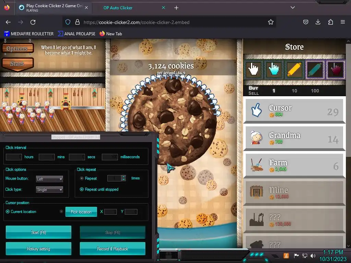This screenshot has height=263, width=351.
Task: Open the New Tab bookmark
Action: click(x=111, y=34)
